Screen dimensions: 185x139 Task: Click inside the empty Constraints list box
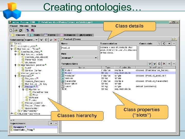[158, 53]
